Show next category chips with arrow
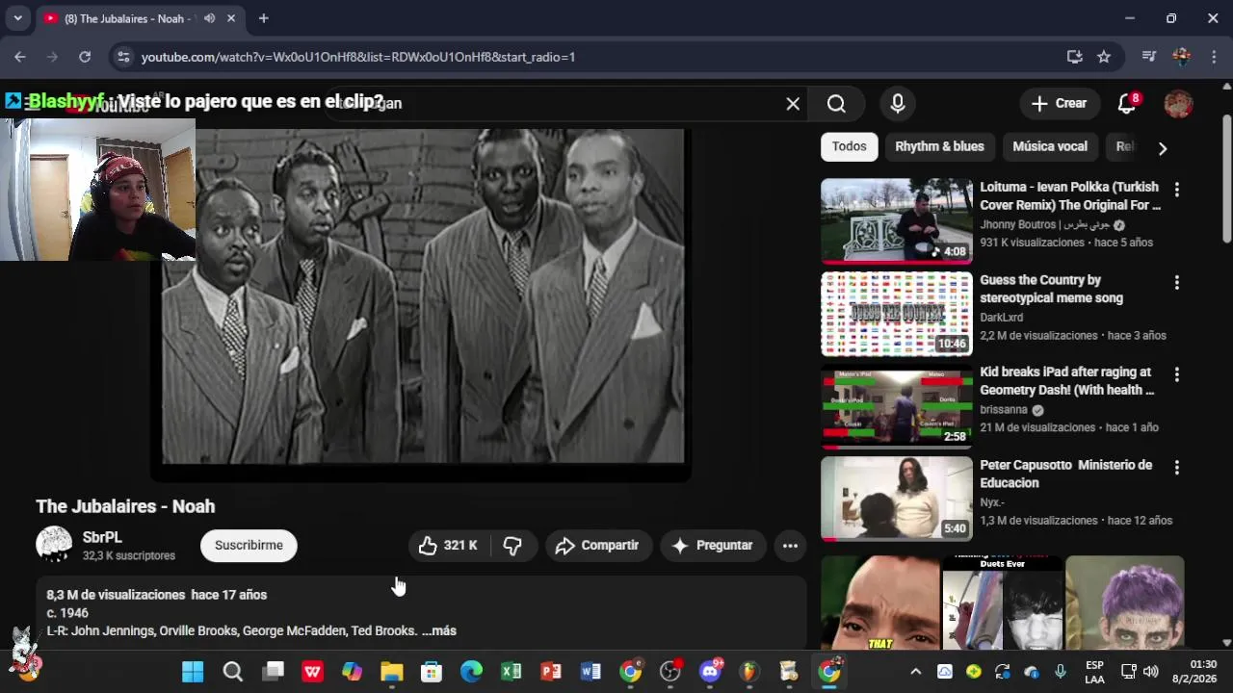 [x=1162, y=148]
